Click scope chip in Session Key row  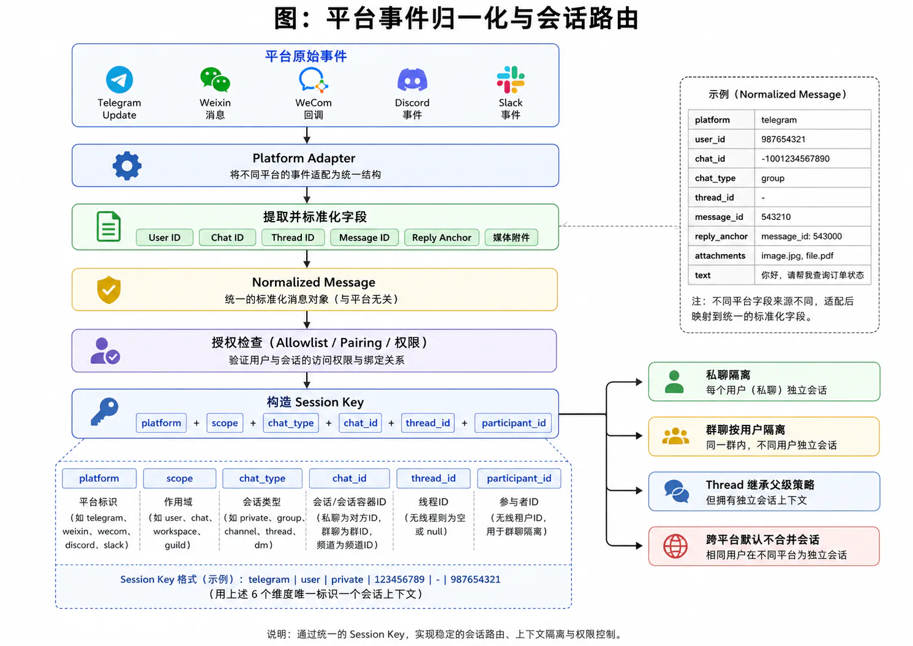tap(225, 423)
